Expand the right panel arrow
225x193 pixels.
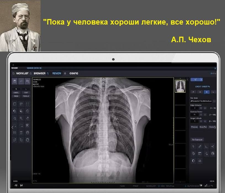[x=215, y=127]
